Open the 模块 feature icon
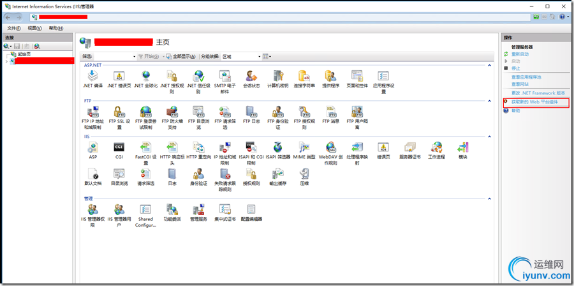This screenshot has width=574, height=286. (x=463, y=147)
